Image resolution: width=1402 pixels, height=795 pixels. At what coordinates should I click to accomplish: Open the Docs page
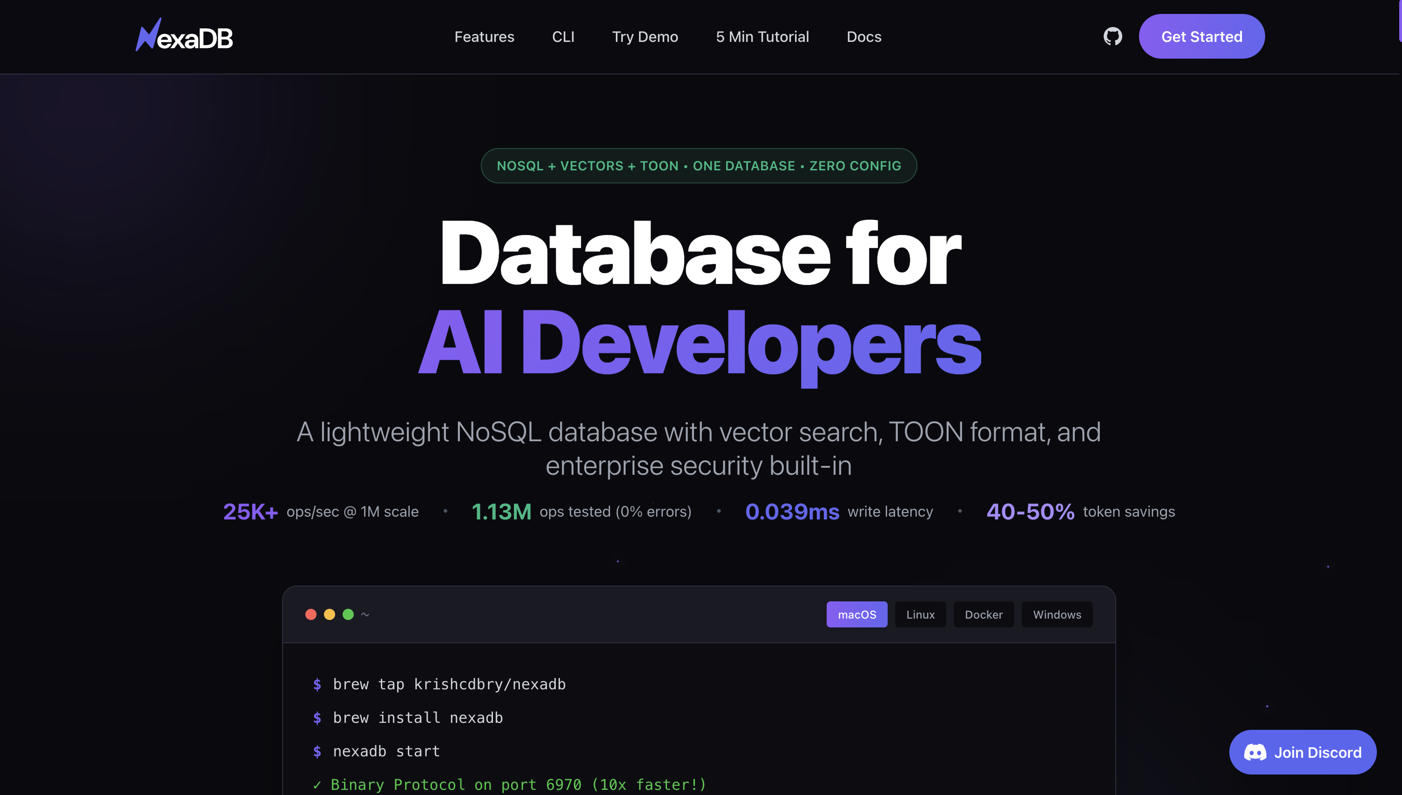pyautogui.click(x=864, y=36)
